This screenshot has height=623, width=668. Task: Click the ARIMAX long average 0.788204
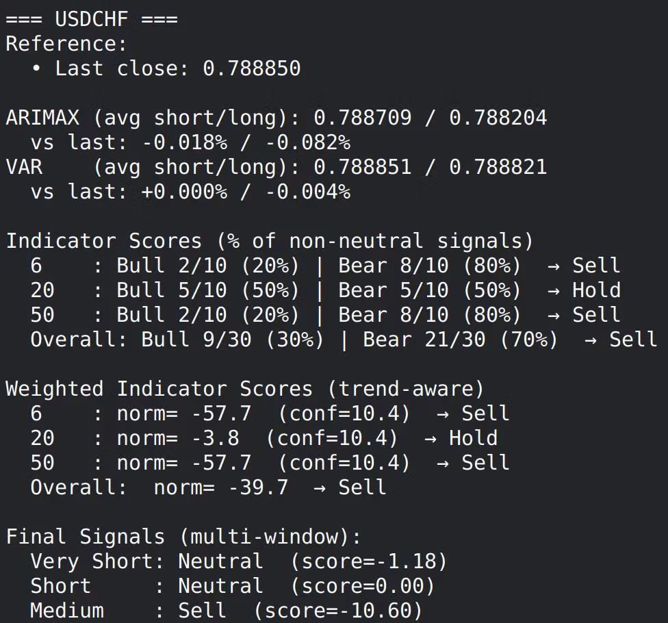498,118
